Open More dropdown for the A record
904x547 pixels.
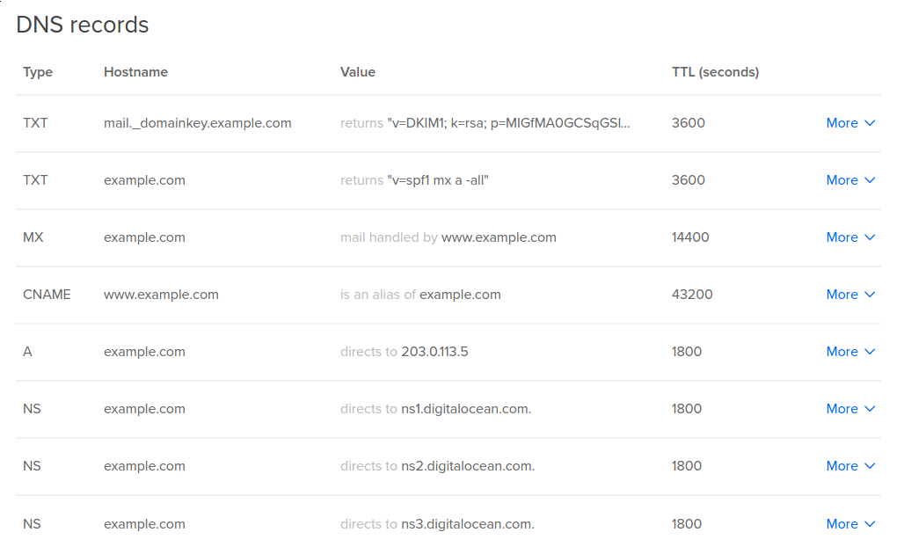click(850, 351)
